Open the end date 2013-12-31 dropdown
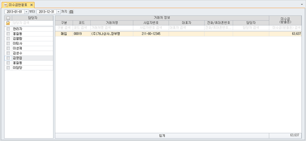This screenshot has width=306, height=141. coord(58,12)
